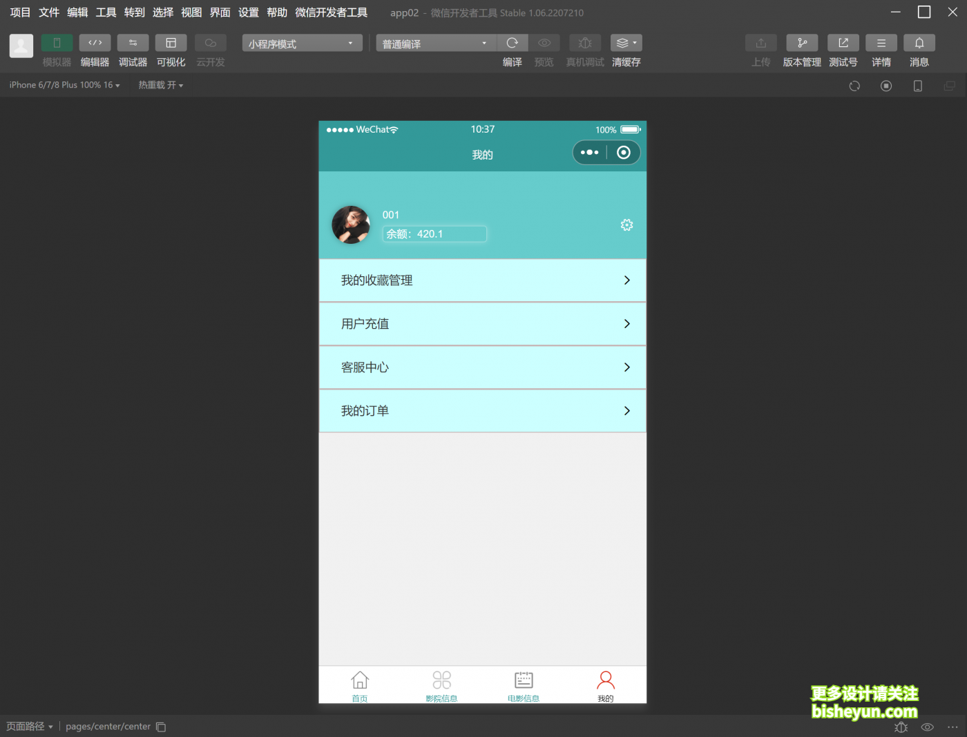The image size is (967, 737).
Task: Click pages/center/center path text
Action: pos(108,727)
